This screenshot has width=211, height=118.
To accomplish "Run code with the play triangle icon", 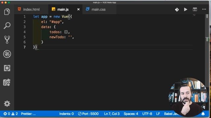I will click(186, 10).
